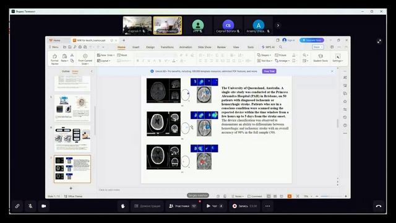Image resolution: width=396 pixels, height=223 pixels.
Task: Click the zoom in plus icon
Action: pyautogui.click(x=346, y=196)
